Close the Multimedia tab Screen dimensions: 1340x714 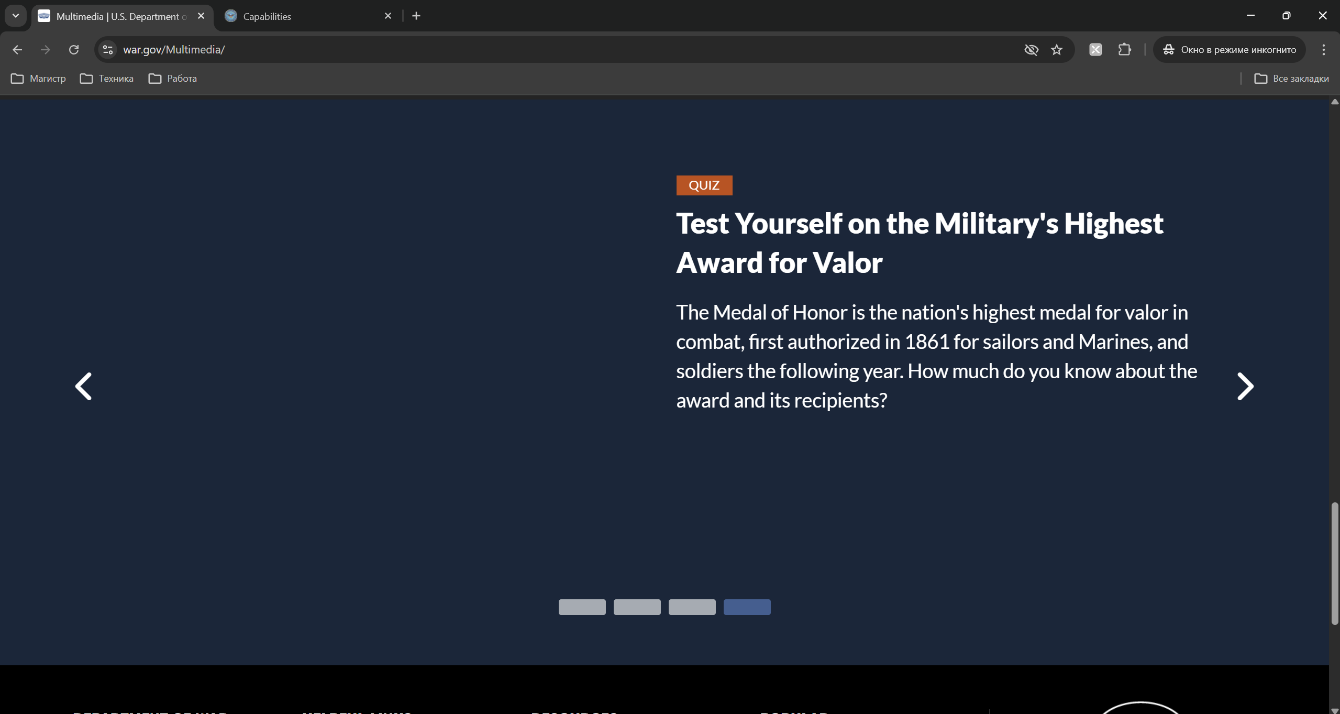point(201,16)
